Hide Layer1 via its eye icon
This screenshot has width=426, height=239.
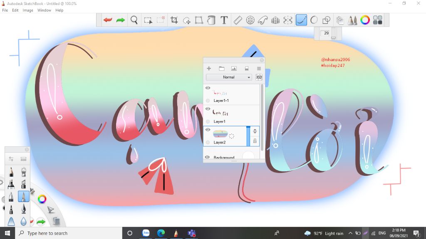pos(208,109)
